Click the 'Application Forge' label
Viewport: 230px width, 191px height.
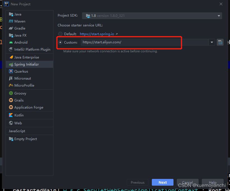pos(29,107)
